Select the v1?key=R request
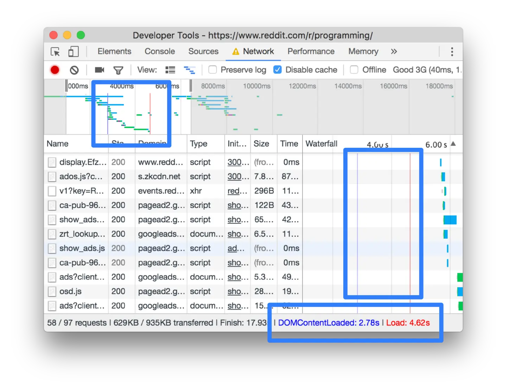 (253, 191)
